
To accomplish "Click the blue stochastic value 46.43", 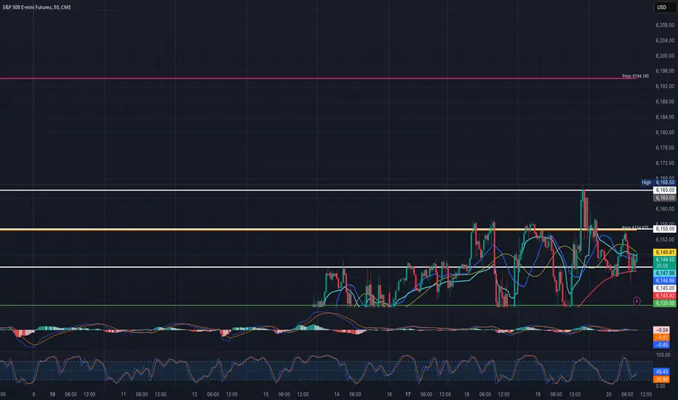I will point(661,372).
